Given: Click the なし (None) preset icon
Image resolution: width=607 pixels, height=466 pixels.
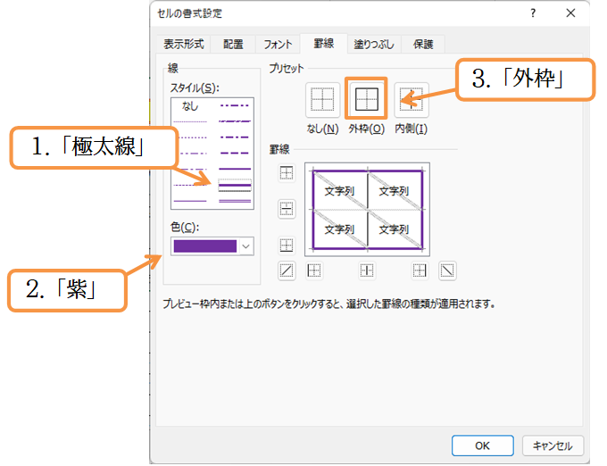Looking at the screenshot, I should coord(321,100).
